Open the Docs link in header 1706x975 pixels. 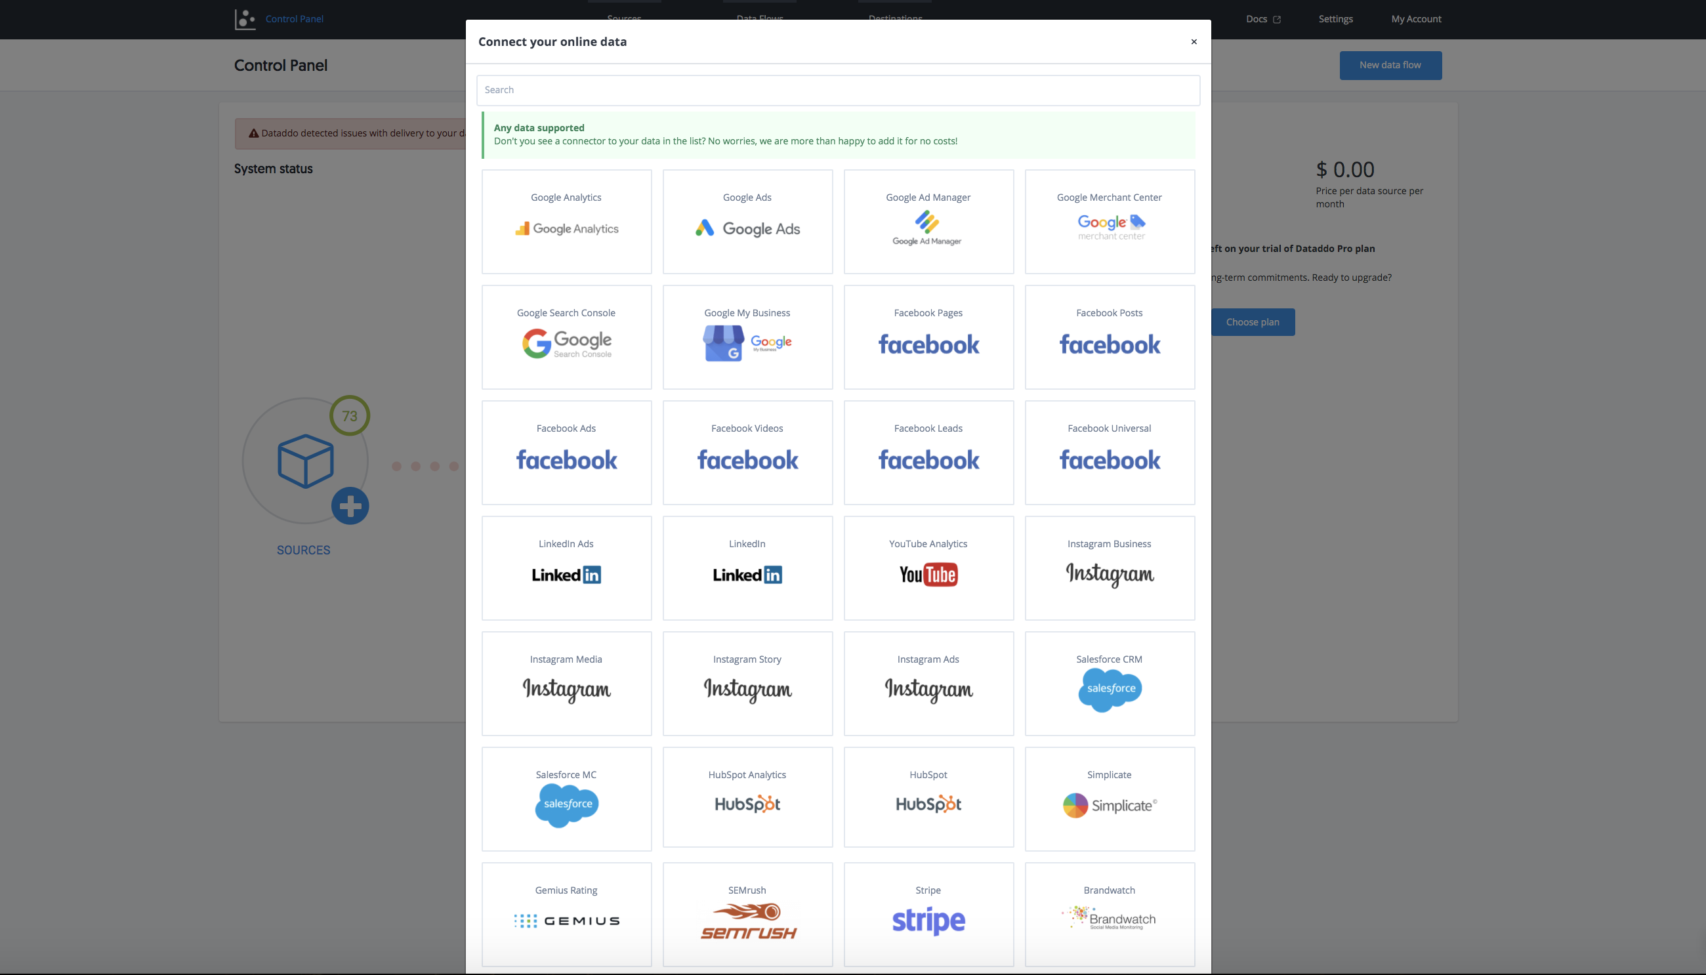point(1262,19)
